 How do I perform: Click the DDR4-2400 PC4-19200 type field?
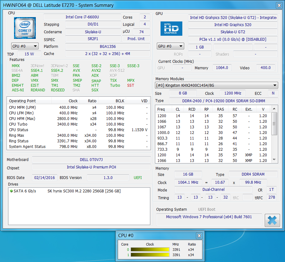224,101
